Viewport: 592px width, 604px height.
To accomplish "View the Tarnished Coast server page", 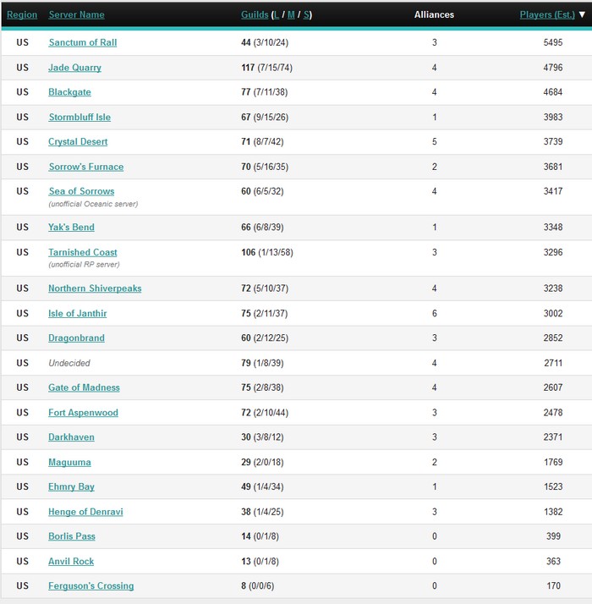I will [82, 252].
